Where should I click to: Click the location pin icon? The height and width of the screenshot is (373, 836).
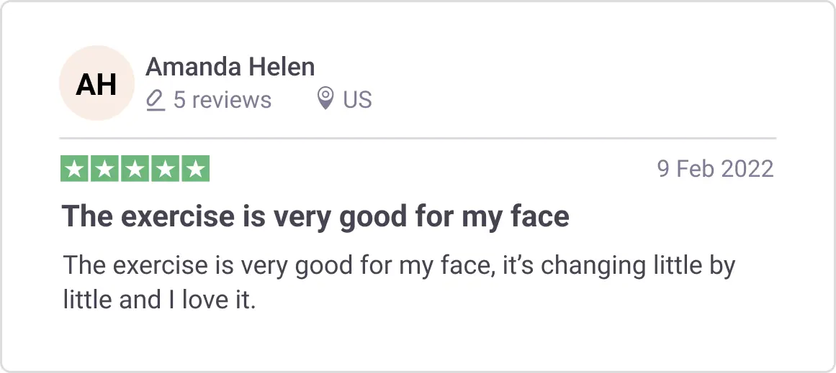tap(325, 99)
